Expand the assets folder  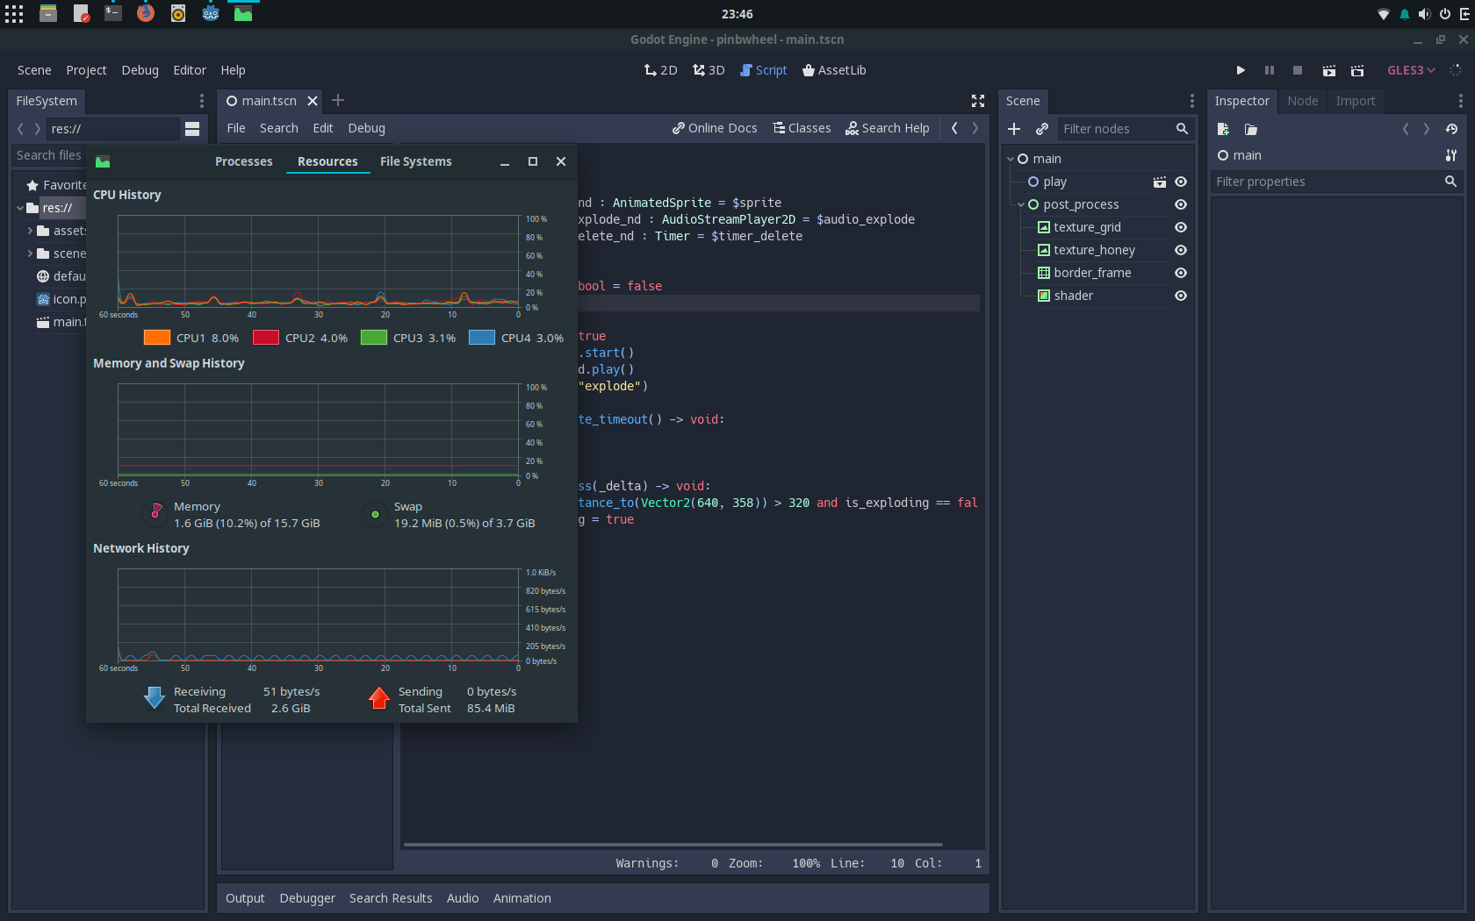pyautogui.click(x=30, y=231)
